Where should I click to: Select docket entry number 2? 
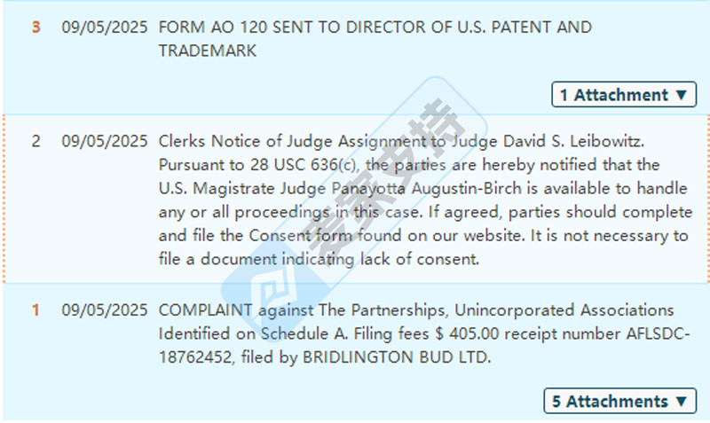[x=35, y=141]
